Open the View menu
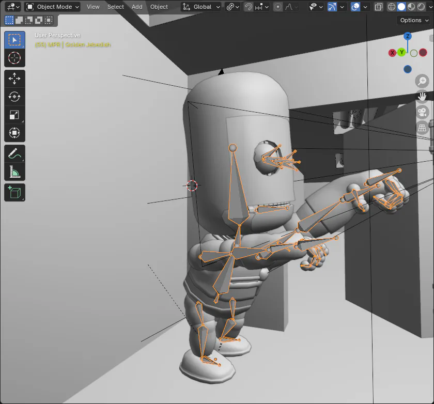This screenshot has width=434, height=404. [93, 7]
